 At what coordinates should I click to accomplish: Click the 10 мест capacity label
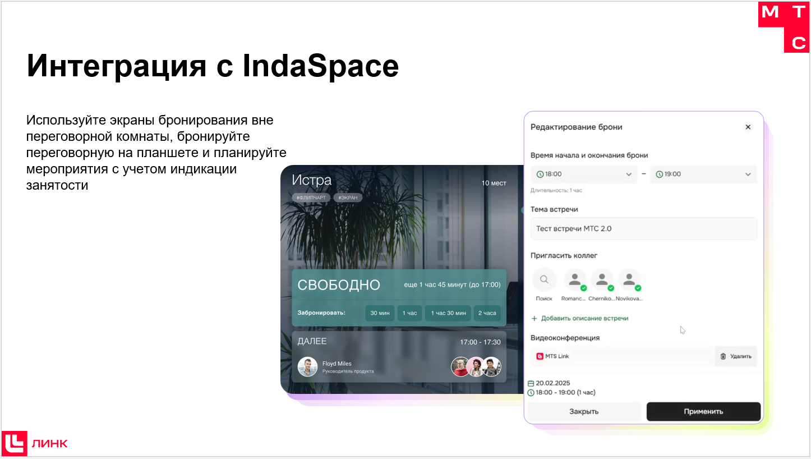(494, 183)
